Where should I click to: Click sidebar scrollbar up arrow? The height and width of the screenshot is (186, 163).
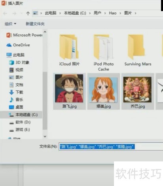click(x=45, y=32)
